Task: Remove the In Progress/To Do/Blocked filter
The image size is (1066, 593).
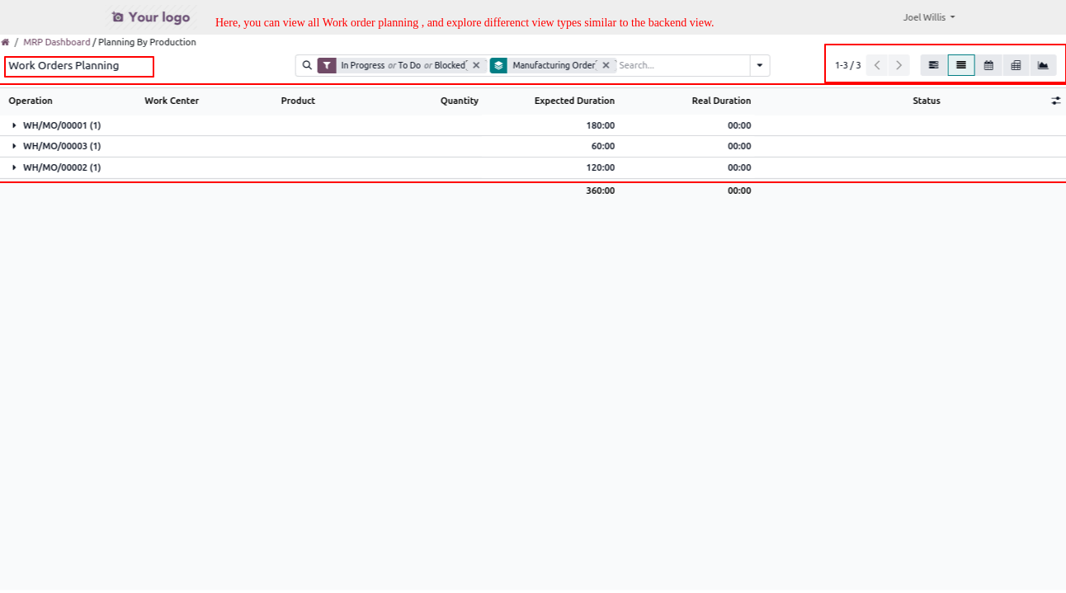Action: (476, 65)
